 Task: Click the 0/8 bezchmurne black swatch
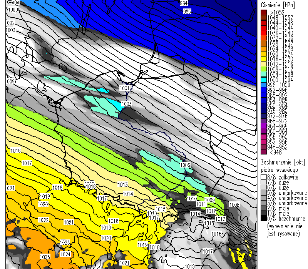click(x=264, y=218)
